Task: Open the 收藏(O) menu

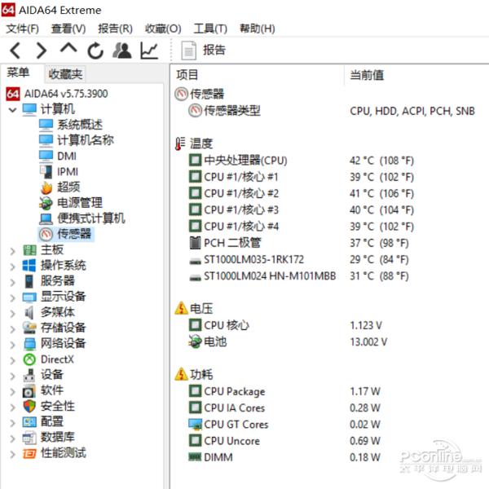Action: click(163, 29)
